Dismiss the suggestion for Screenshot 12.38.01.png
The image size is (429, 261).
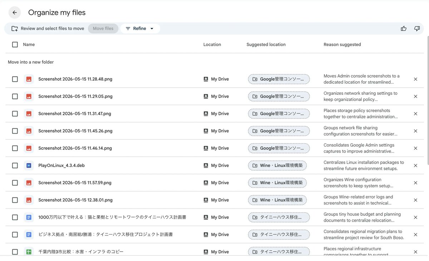tap(415, 200)
